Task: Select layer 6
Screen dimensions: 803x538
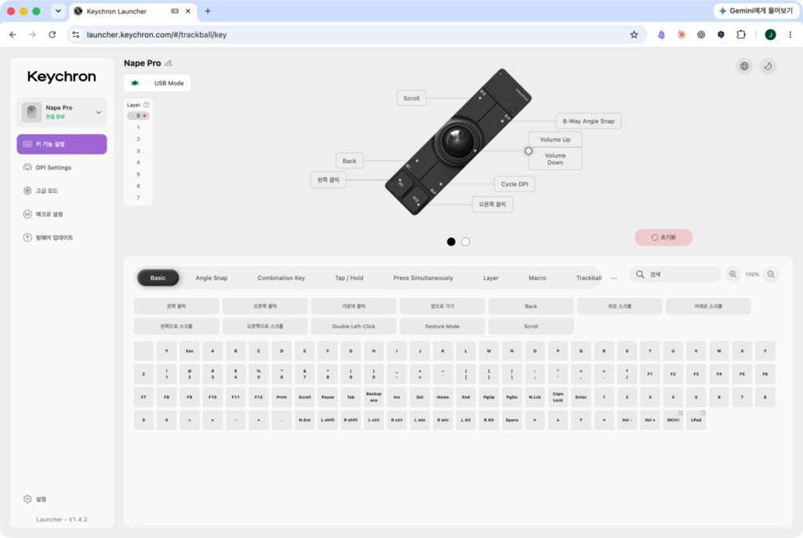Action: click(x=138, y=186)
